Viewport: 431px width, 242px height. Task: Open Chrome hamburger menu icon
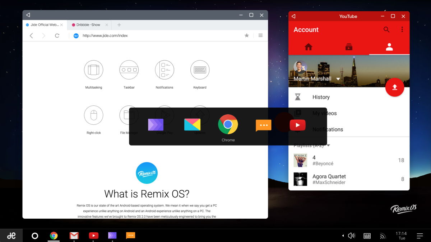coord(260,35)
